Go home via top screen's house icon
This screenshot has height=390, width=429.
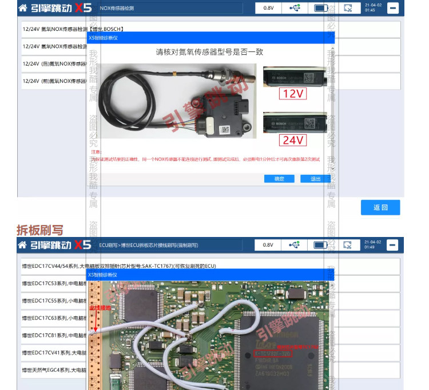(x=23, y=8)
